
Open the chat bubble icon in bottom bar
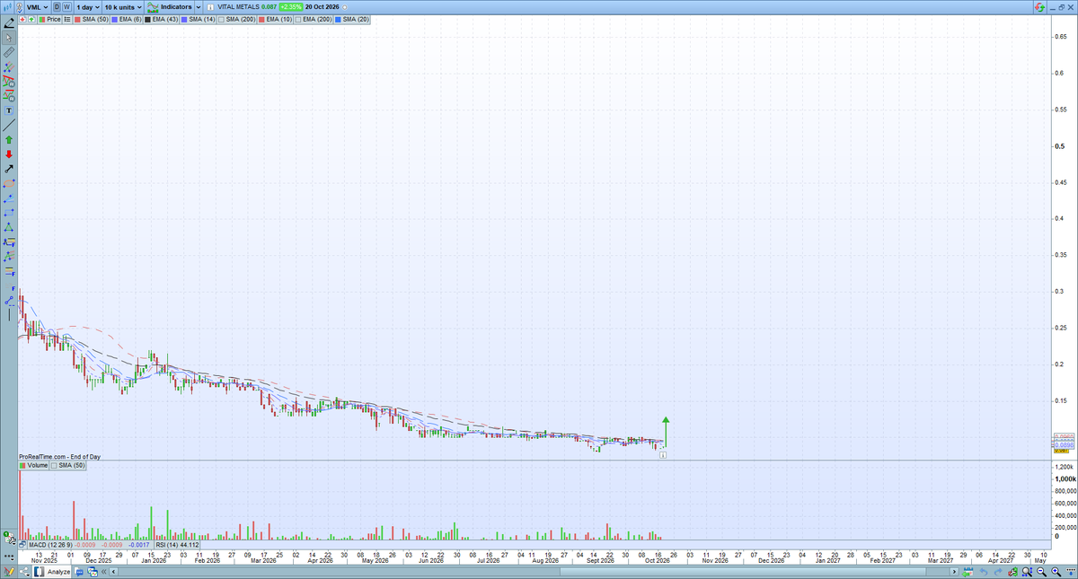(79, 573)
